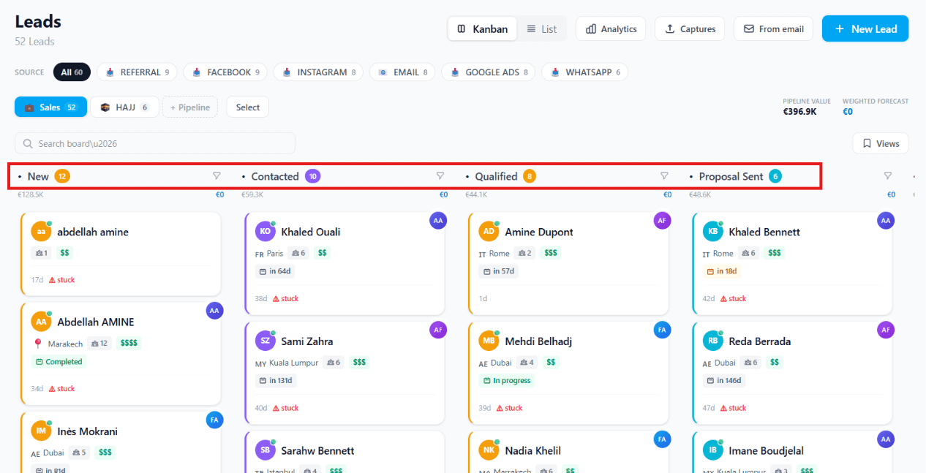Click the stuck warning on abdellah amine card

pyautogui.click(x=62, y=280)
